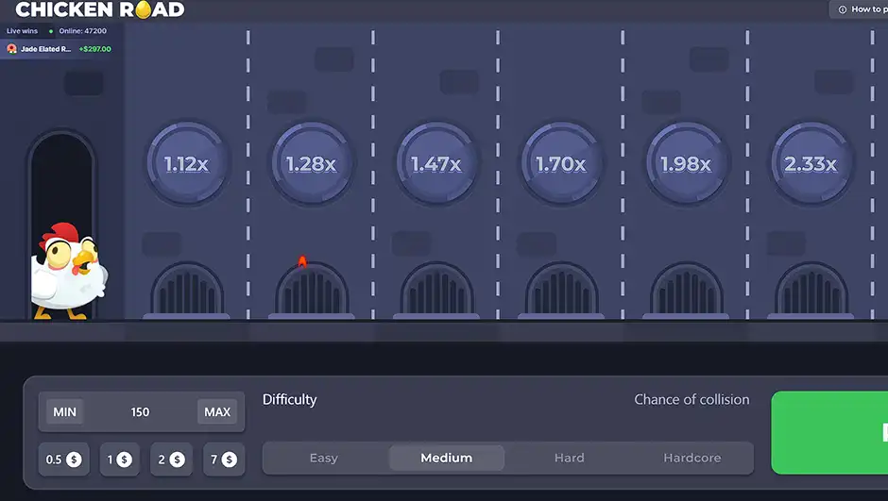Click the 2.33x multiplier coin

coord(811,163)
